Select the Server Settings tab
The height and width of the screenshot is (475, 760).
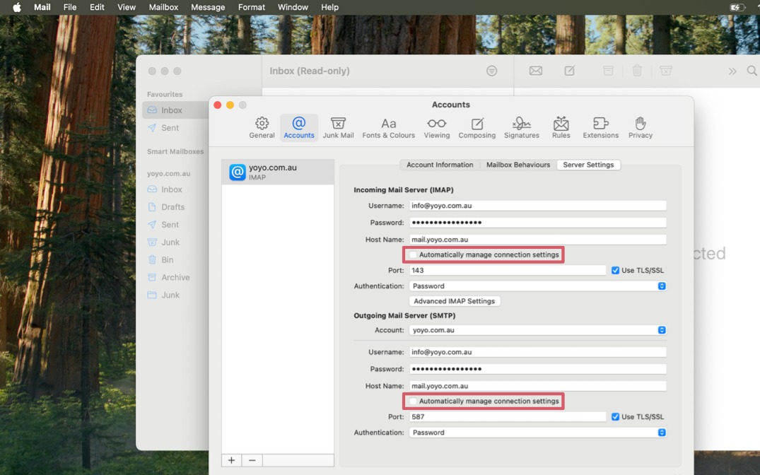pos(588,165)
